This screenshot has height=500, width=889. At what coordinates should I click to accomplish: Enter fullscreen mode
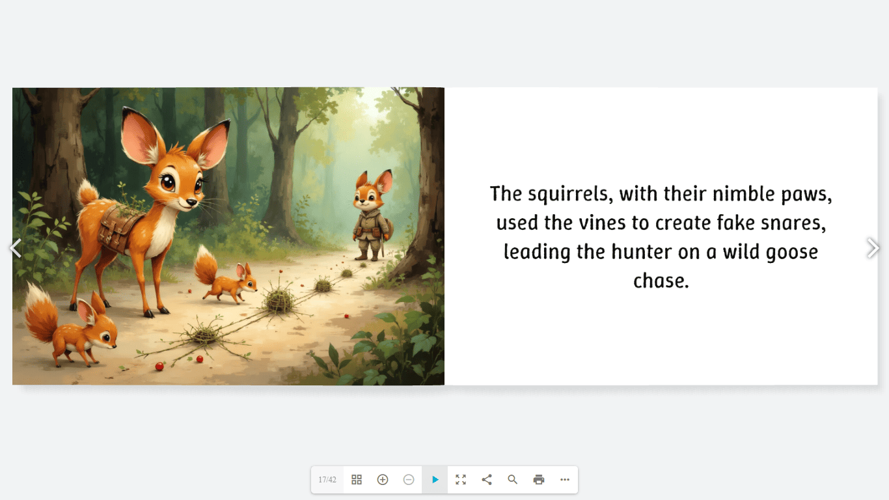tap(461, 480)
